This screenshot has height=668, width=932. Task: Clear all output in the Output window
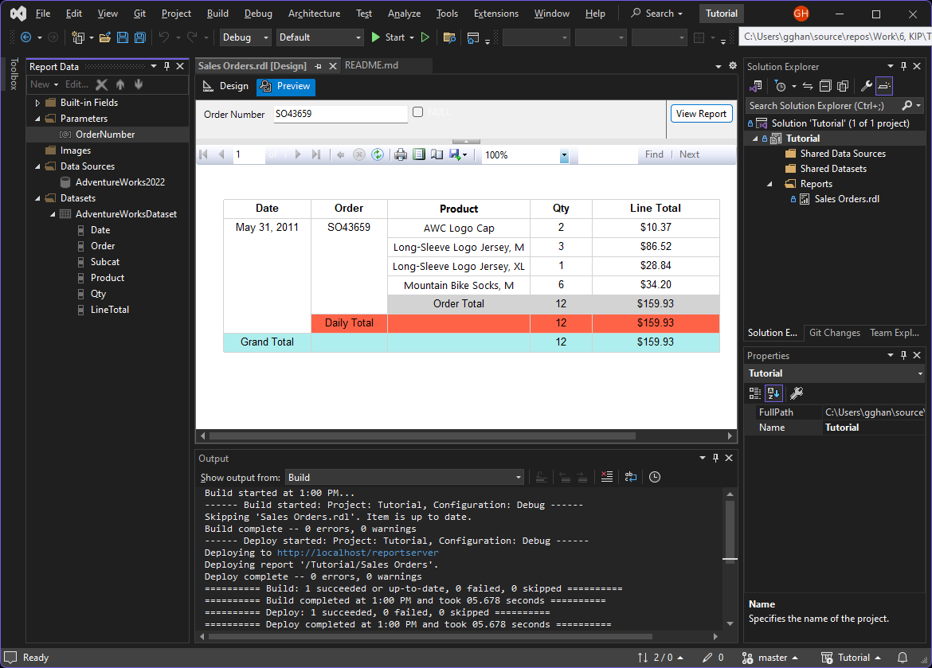point(607,477)
